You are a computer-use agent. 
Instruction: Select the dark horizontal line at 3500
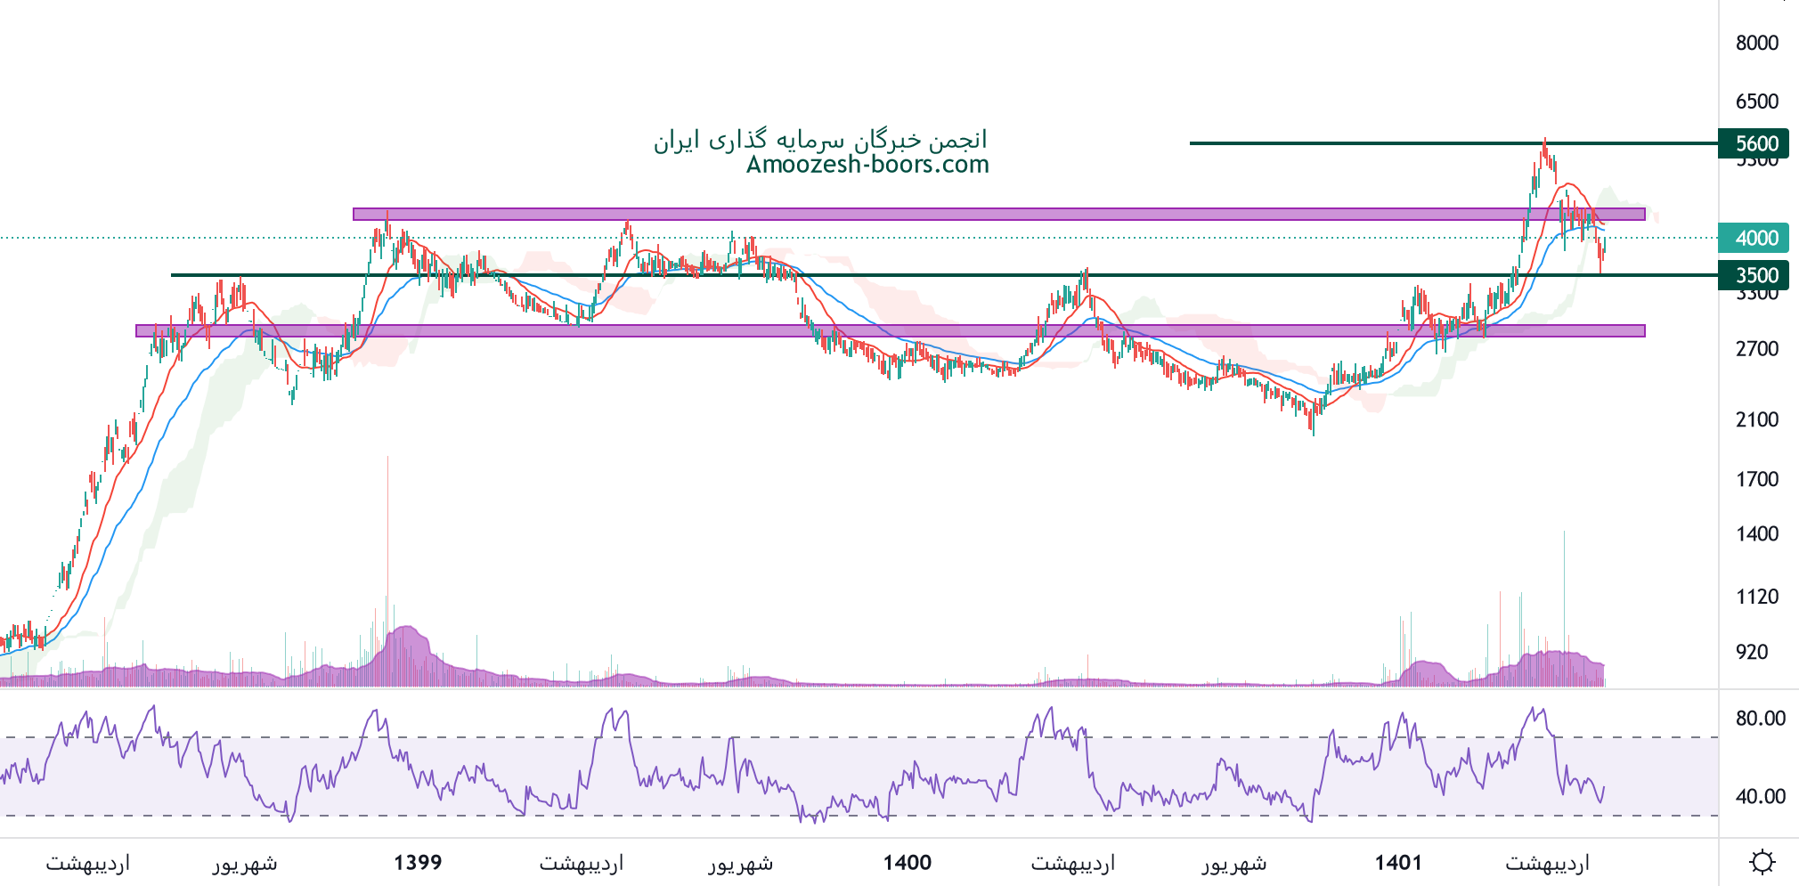pos(891,275)
